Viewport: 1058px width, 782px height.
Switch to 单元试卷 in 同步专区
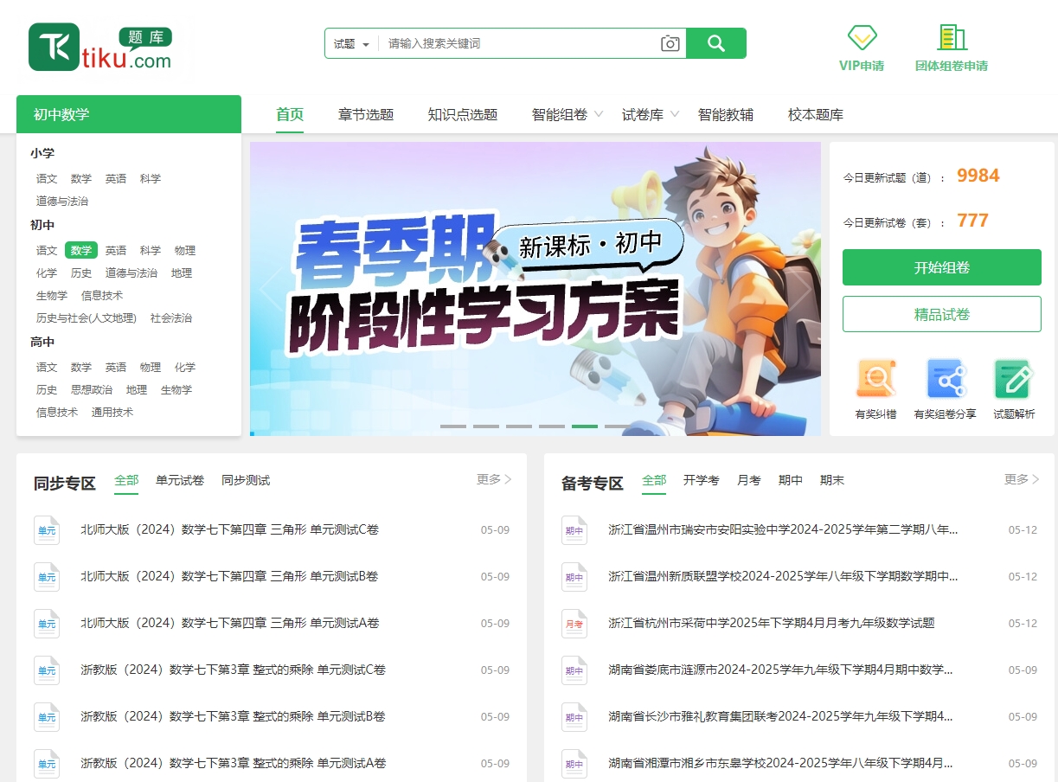179,480
